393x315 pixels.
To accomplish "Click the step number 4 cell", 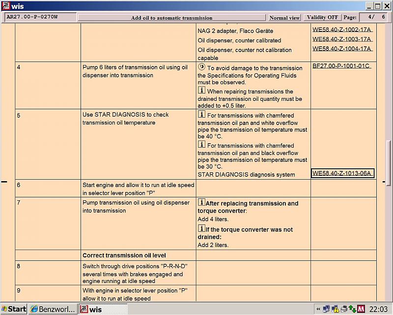I will (x=48, y=86).
